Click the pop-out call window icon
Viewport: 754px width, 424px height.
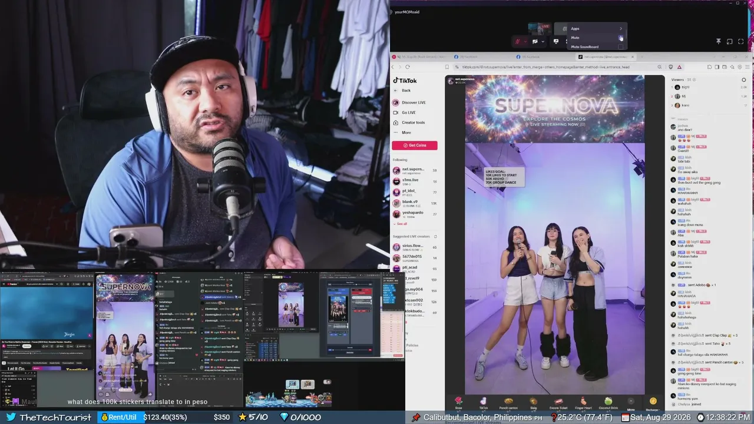coord(730,41)
